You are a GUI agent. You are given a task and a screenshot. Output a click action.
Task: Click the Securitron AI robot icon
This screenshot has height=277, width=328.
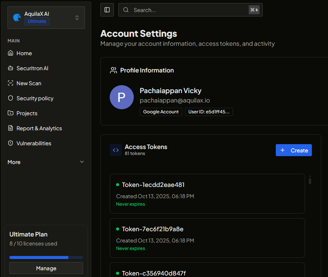(11, 68)
